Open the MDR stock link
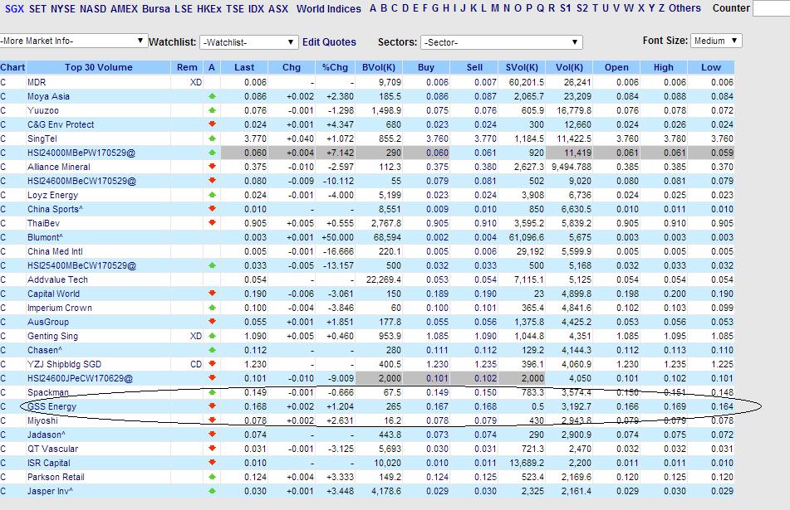The width and height of the screenshot is (790, 510). 37,82
